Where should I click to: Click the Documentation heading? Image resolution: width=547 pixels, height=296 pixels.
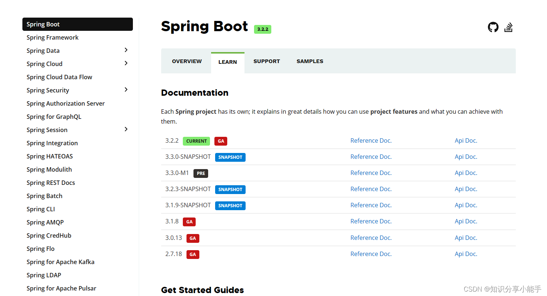(195, 93)
